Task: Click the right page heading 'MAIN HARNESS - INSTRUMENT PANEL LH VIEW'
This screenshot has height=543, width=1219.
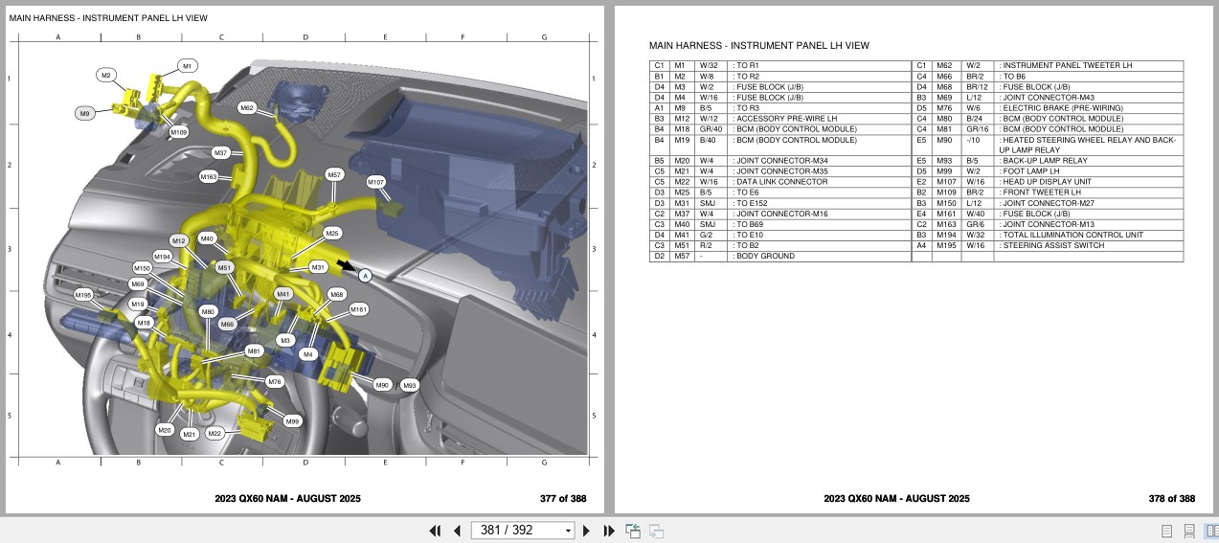Action: click(758, 46)
